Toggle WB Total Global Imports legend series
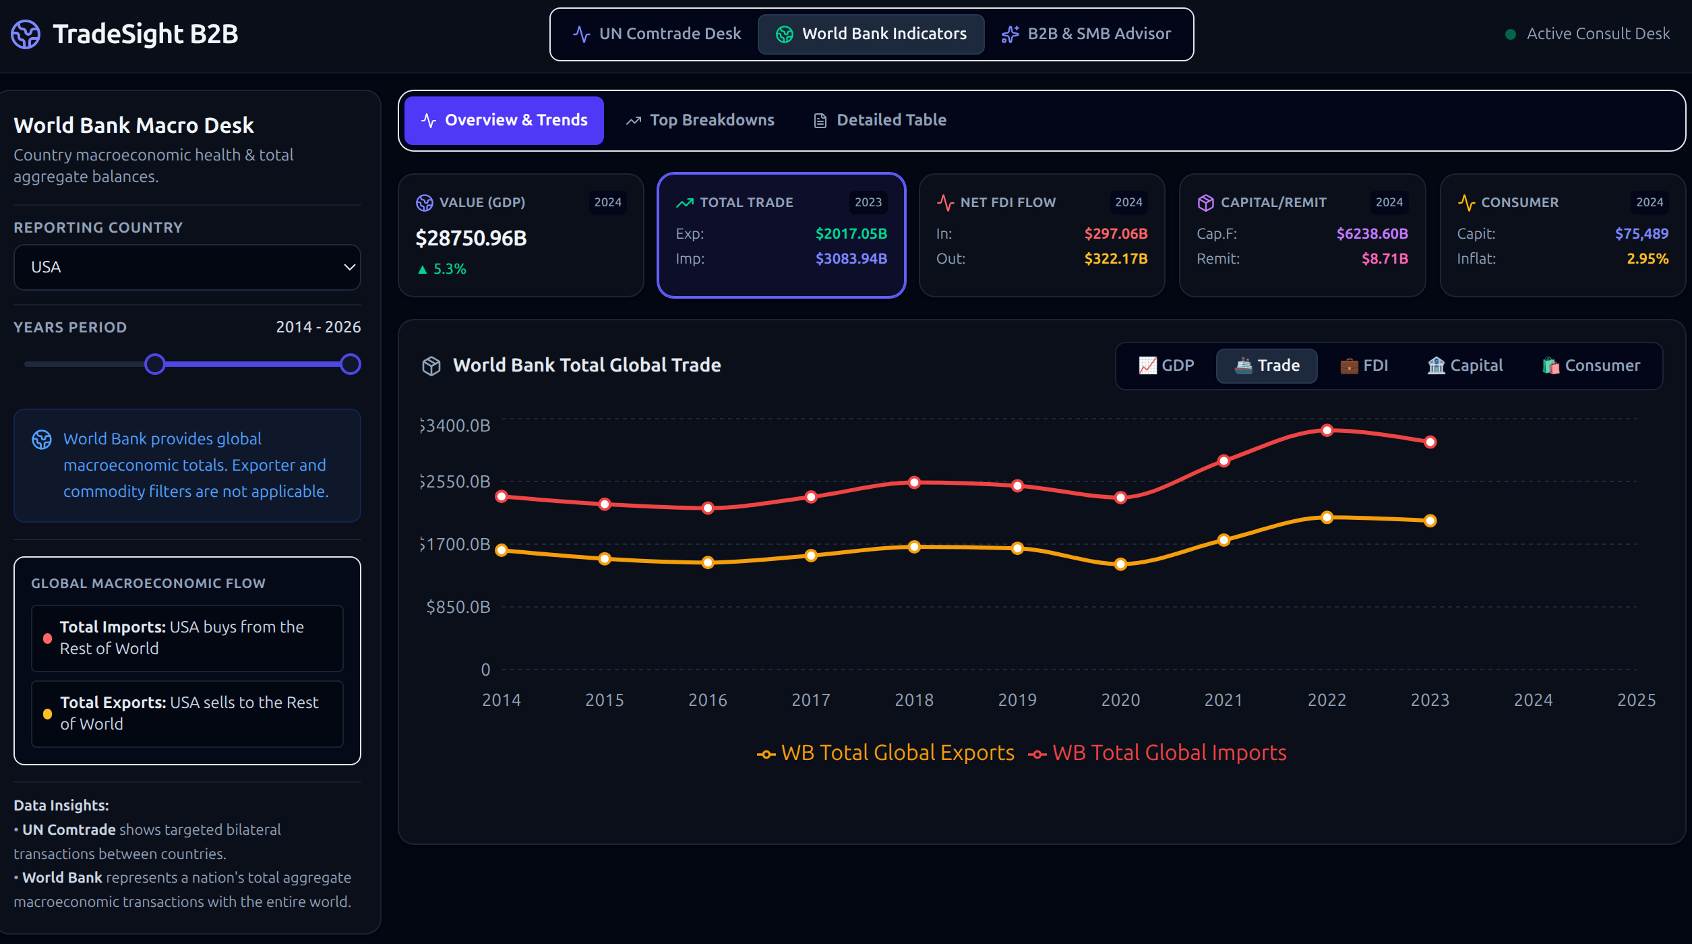 (1157, 753)
